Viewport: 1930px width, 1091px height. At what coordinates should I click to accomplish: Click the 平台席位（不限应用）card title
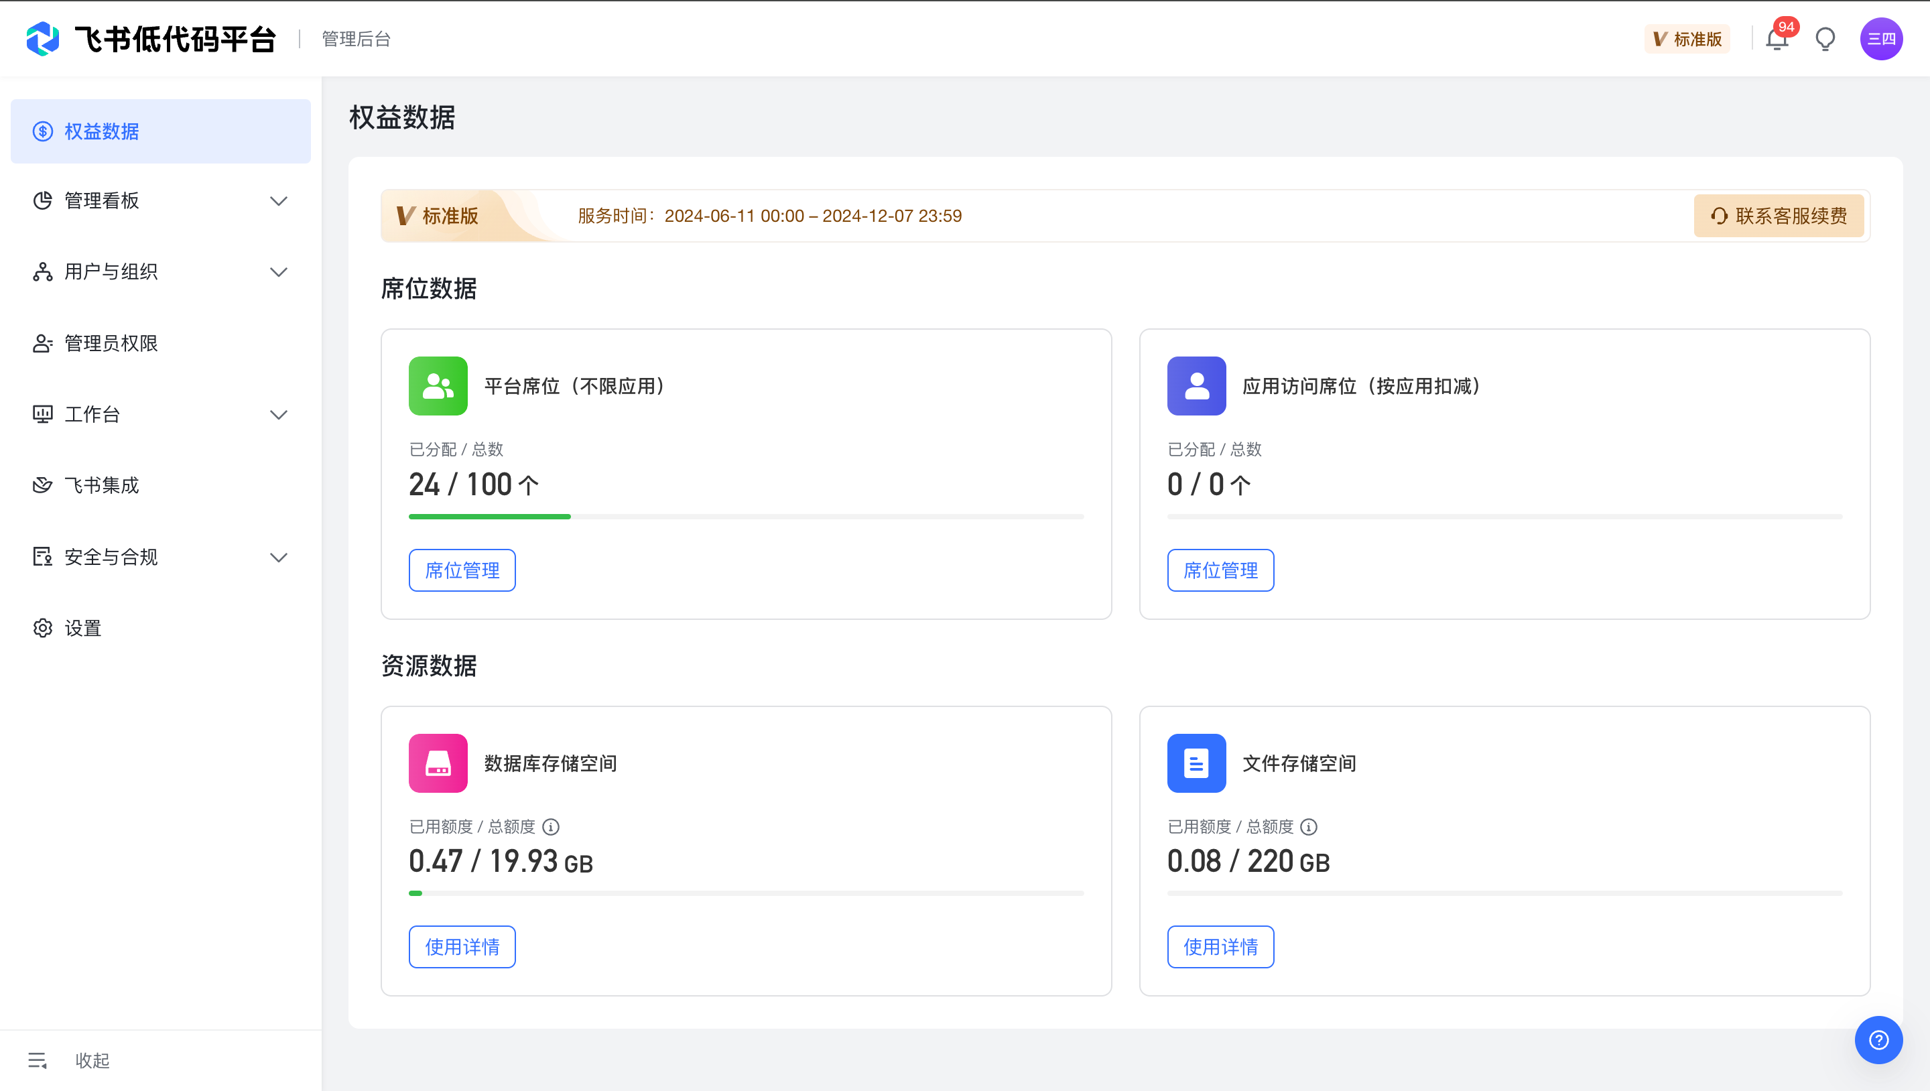pyautogui.click(x=576, y=386)
